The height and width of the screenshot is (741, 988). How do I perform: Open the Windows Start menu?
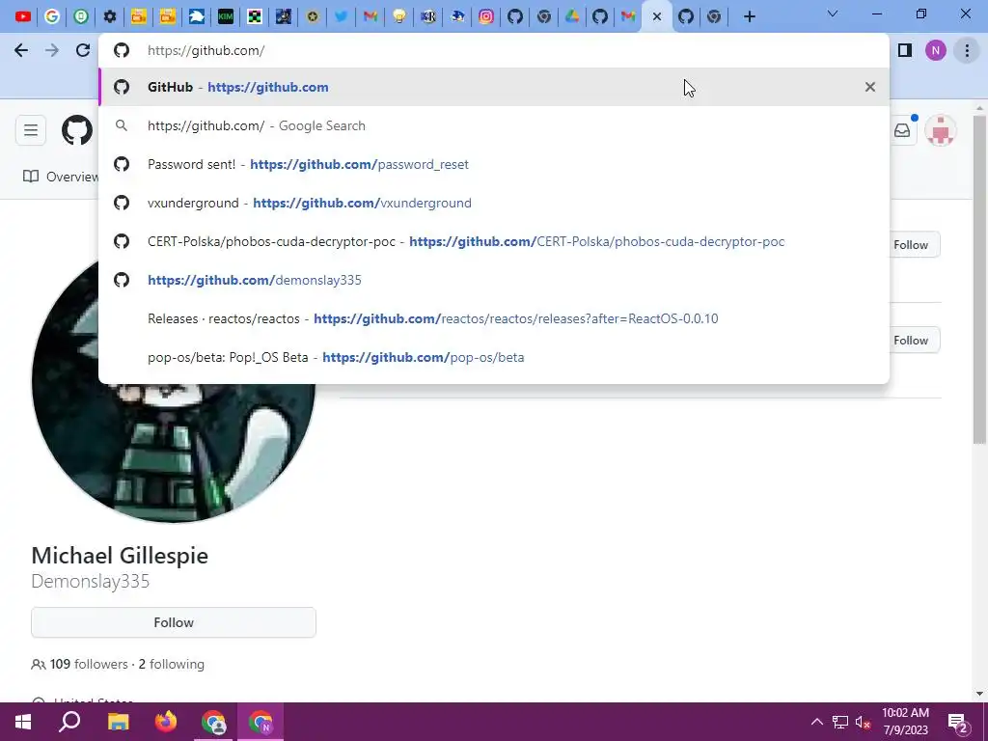(23, 722)
